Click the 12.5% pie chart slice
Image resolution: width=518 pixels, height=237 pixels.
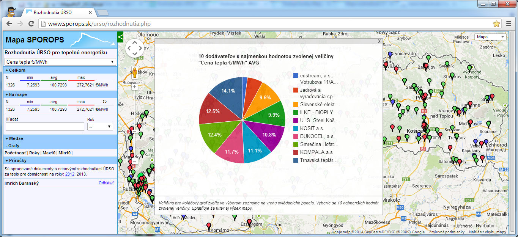(214, 111)
